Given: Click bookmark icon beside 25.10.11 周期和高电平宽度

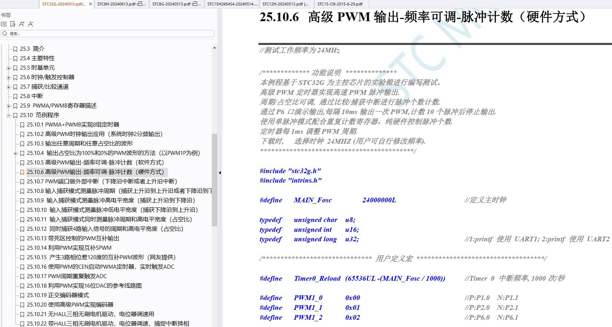Looking at the screenshot, I should click(22, 219).
